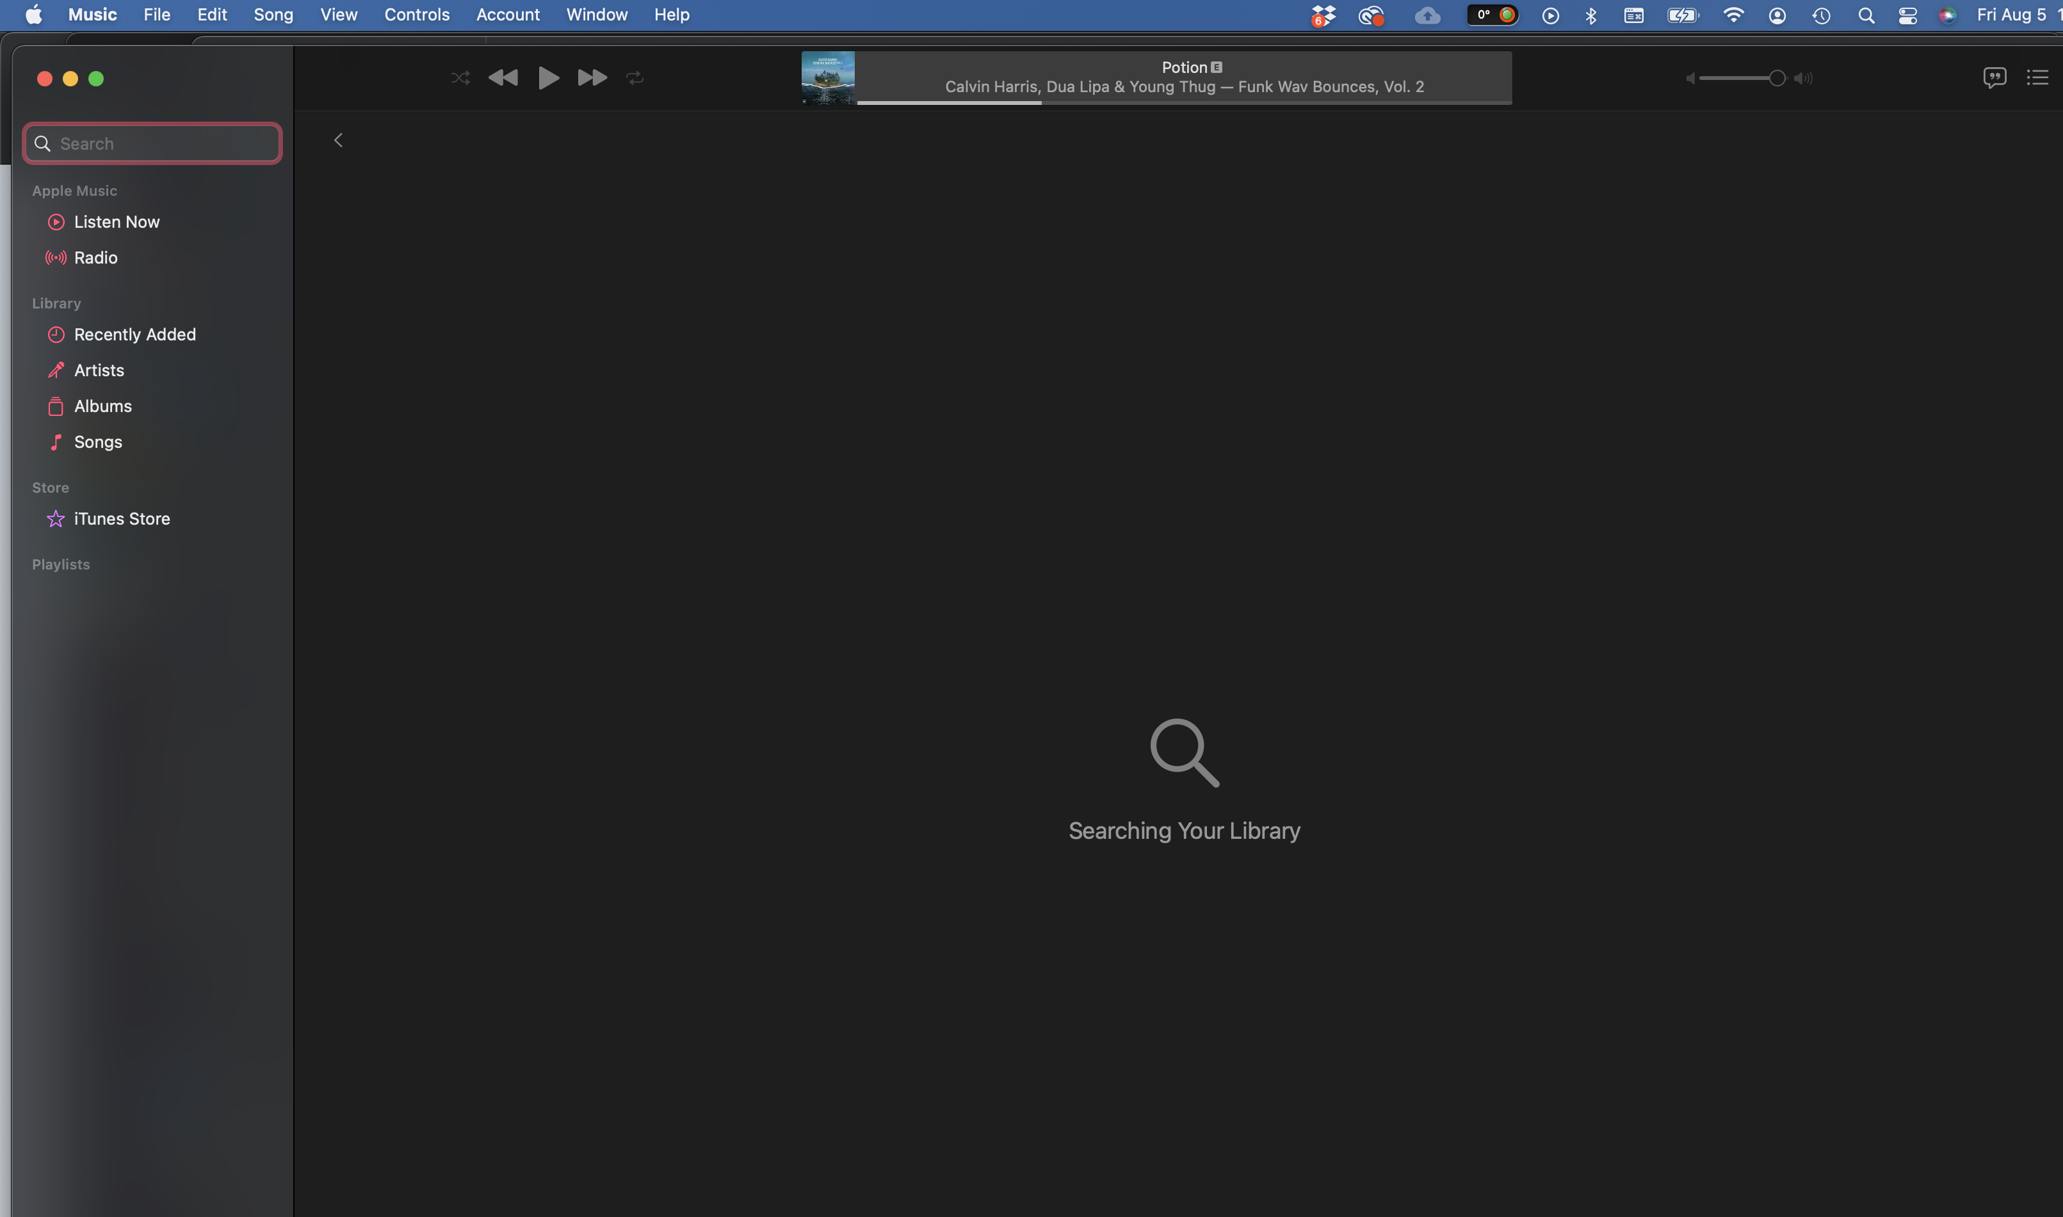This screenshot has width=2063, height=1217.
Task: Select Recently Added in Library
Action: (x=134, y=335)
